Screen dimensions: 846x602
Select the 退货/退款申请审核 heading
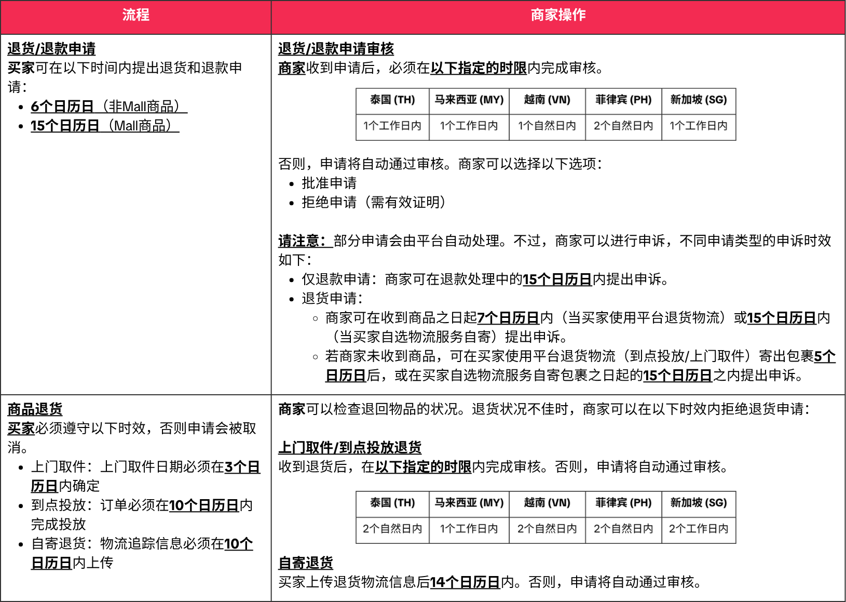tap(336, 49)
